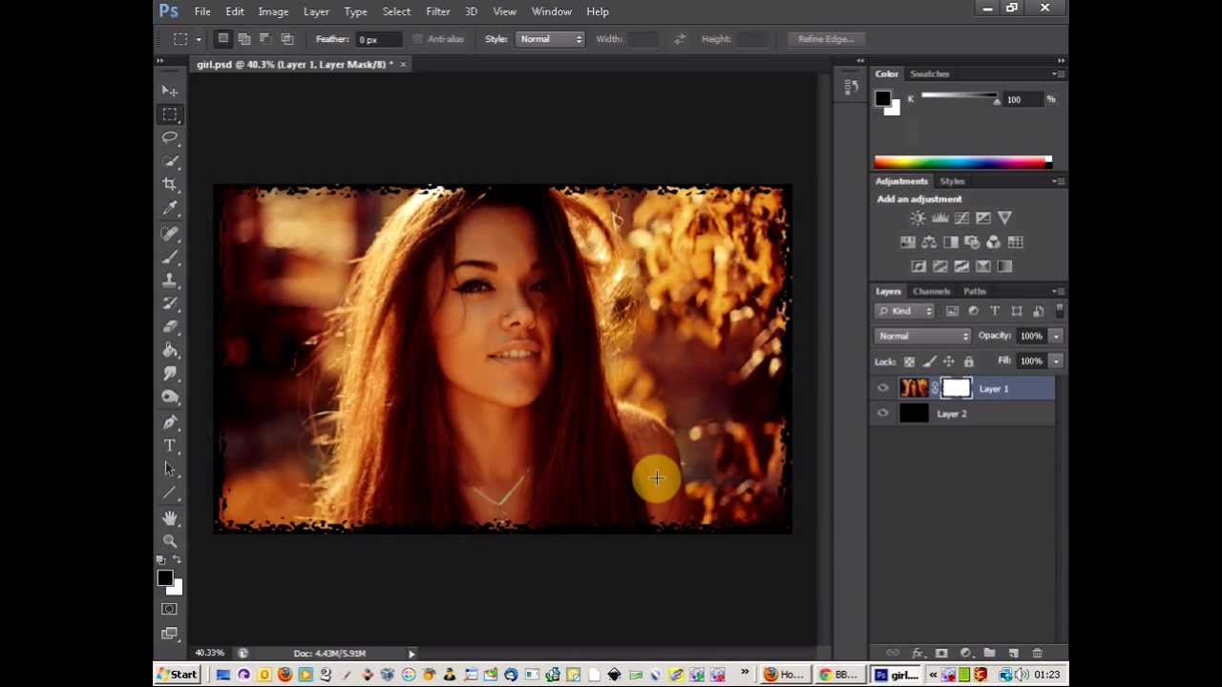The width and height of the screenshot is (1222, 687).
Task: Enable Add to selection mode
Action: click(x=244, y=39)
